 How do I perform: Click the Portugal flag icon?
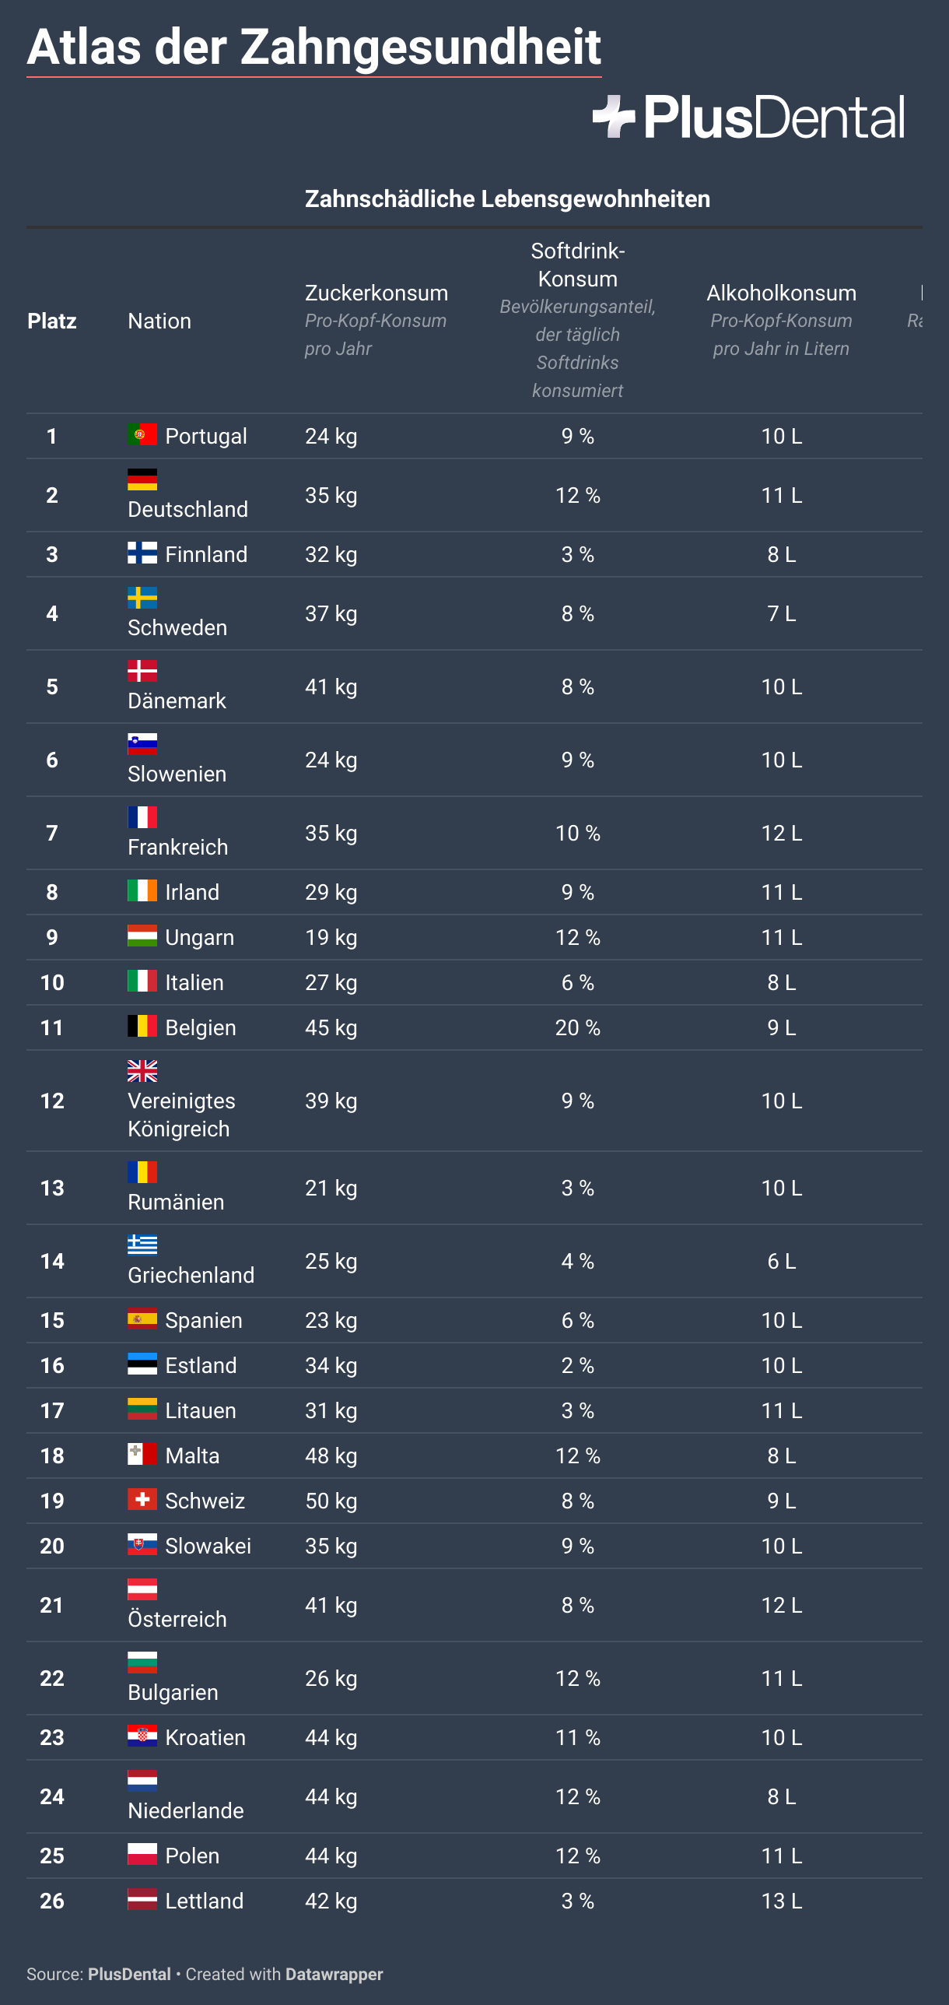click(x=142, y=434)
